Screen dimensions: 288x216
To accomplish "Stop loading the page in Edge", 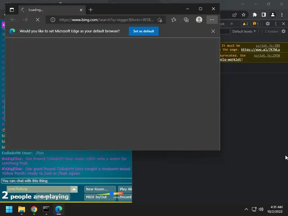I will click(38, 20).
